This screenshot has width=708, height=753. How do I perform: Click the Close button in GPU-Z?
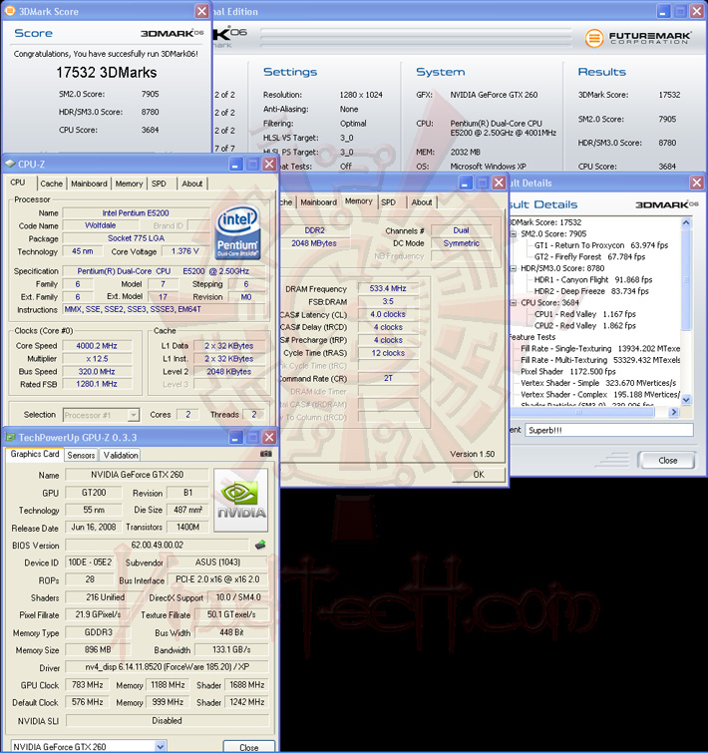[249, 747]
